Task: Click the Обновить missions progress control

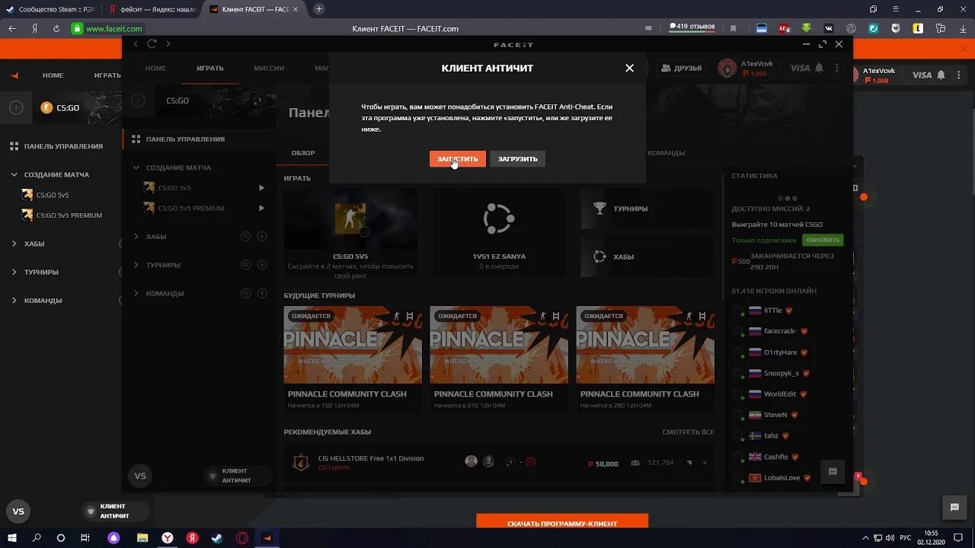Action: [x=825, y=240]
